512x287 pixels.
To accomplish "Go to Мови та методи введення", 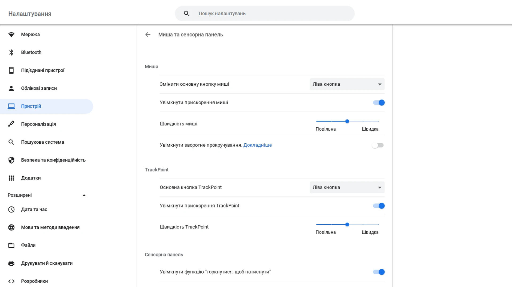I will tap(50, 227).
